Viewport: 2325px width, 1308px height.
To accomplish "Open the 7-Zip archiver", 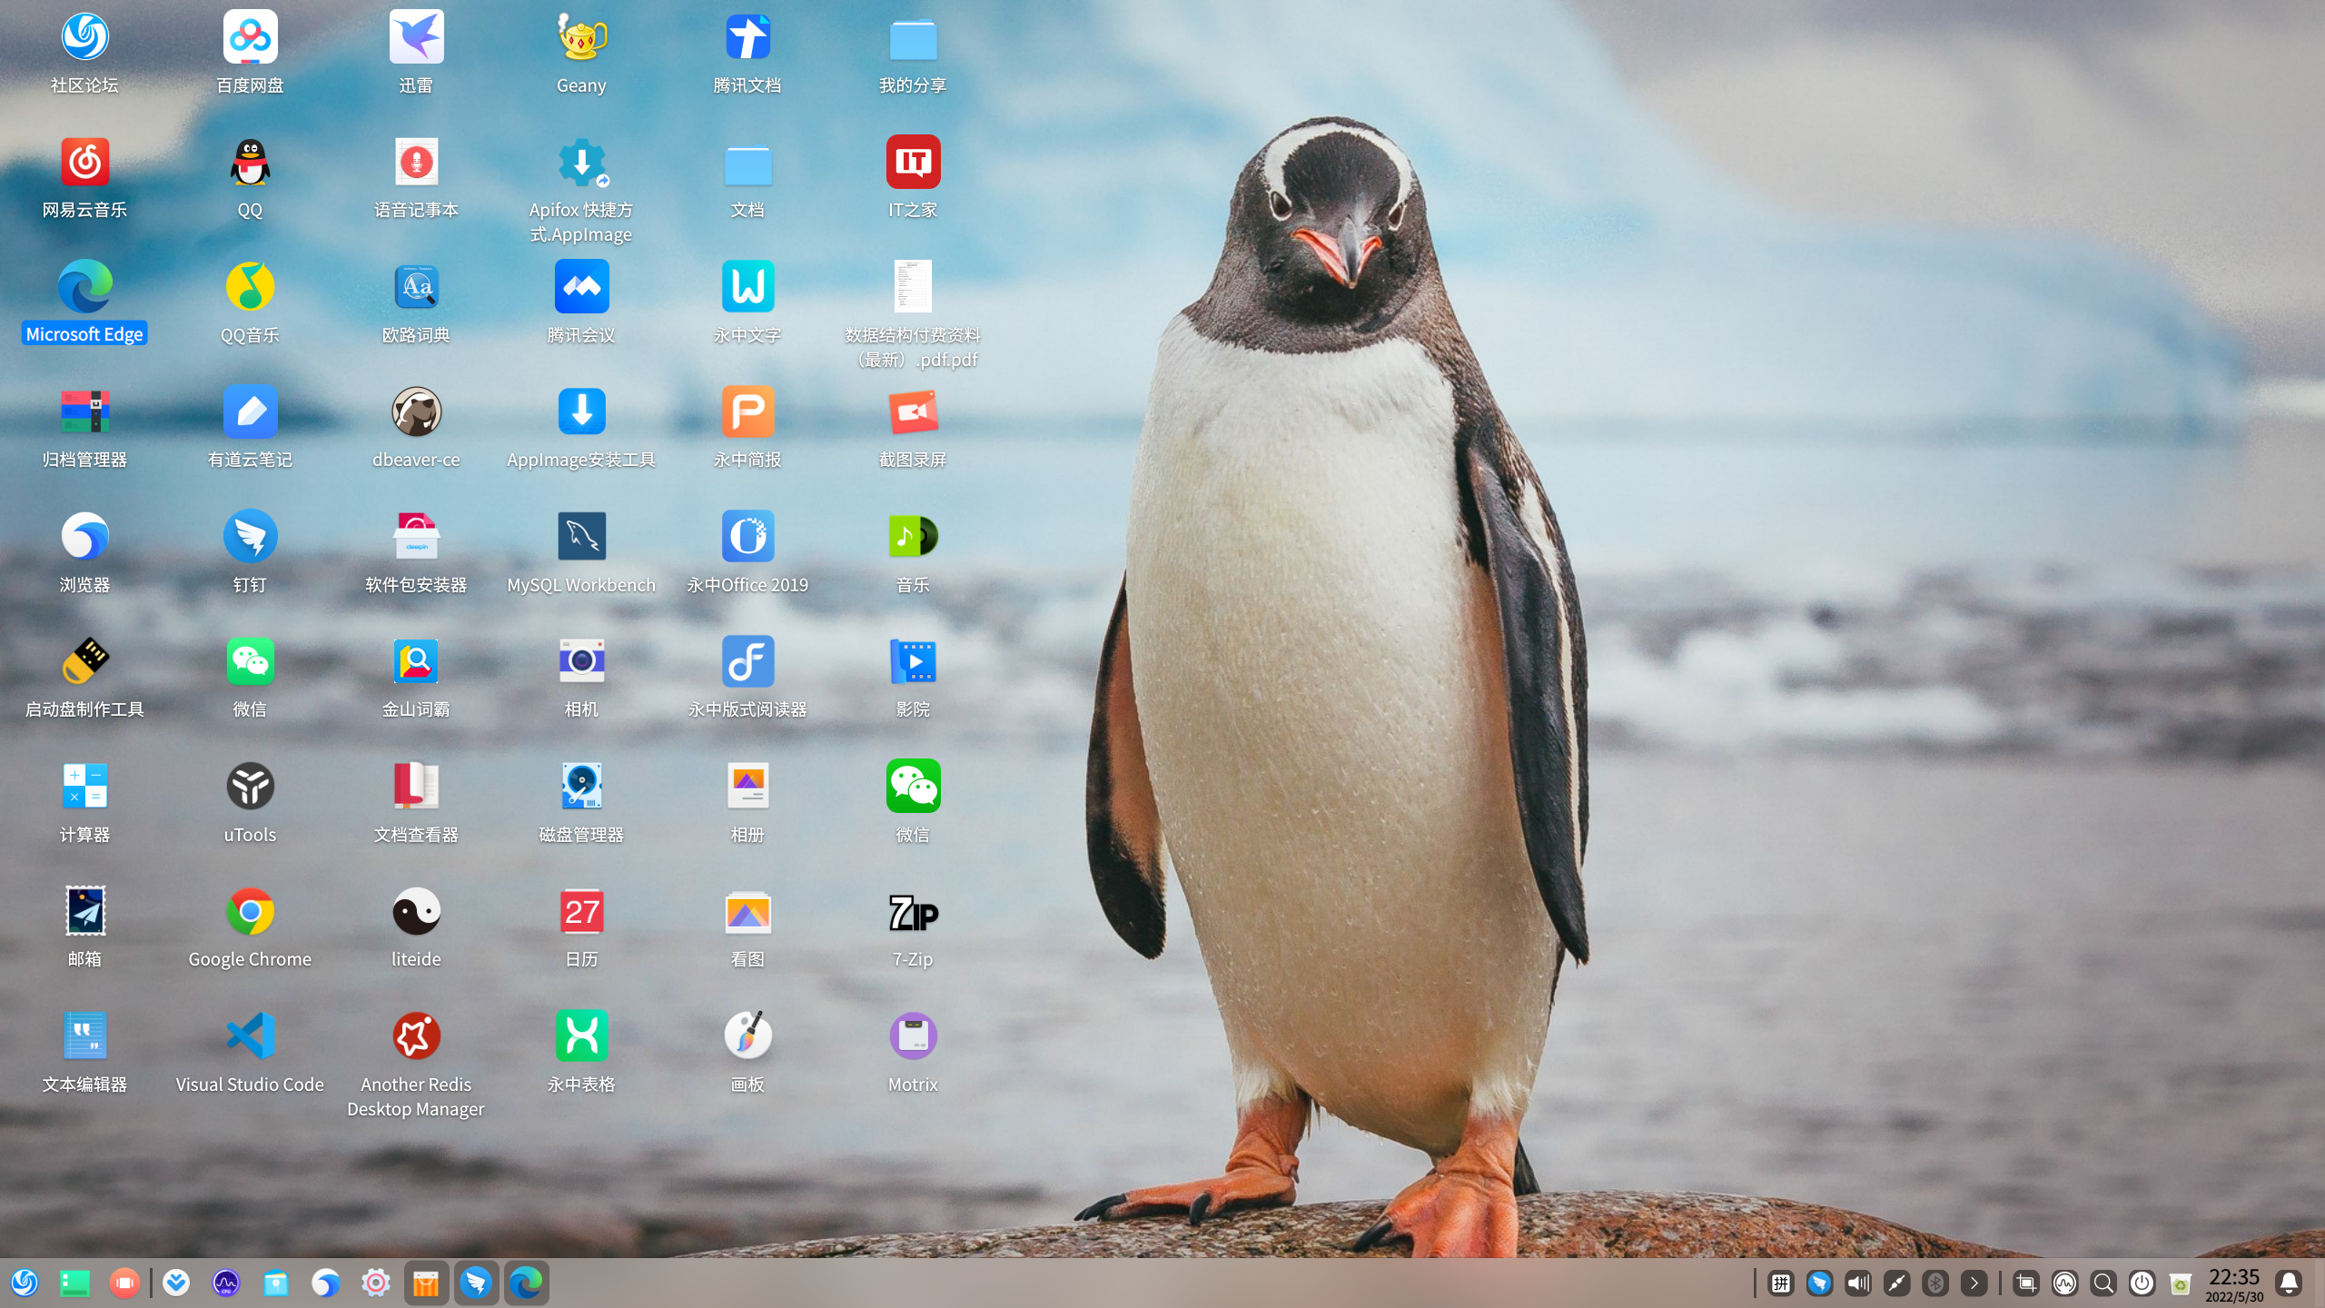I will click(x=913, y=911).
